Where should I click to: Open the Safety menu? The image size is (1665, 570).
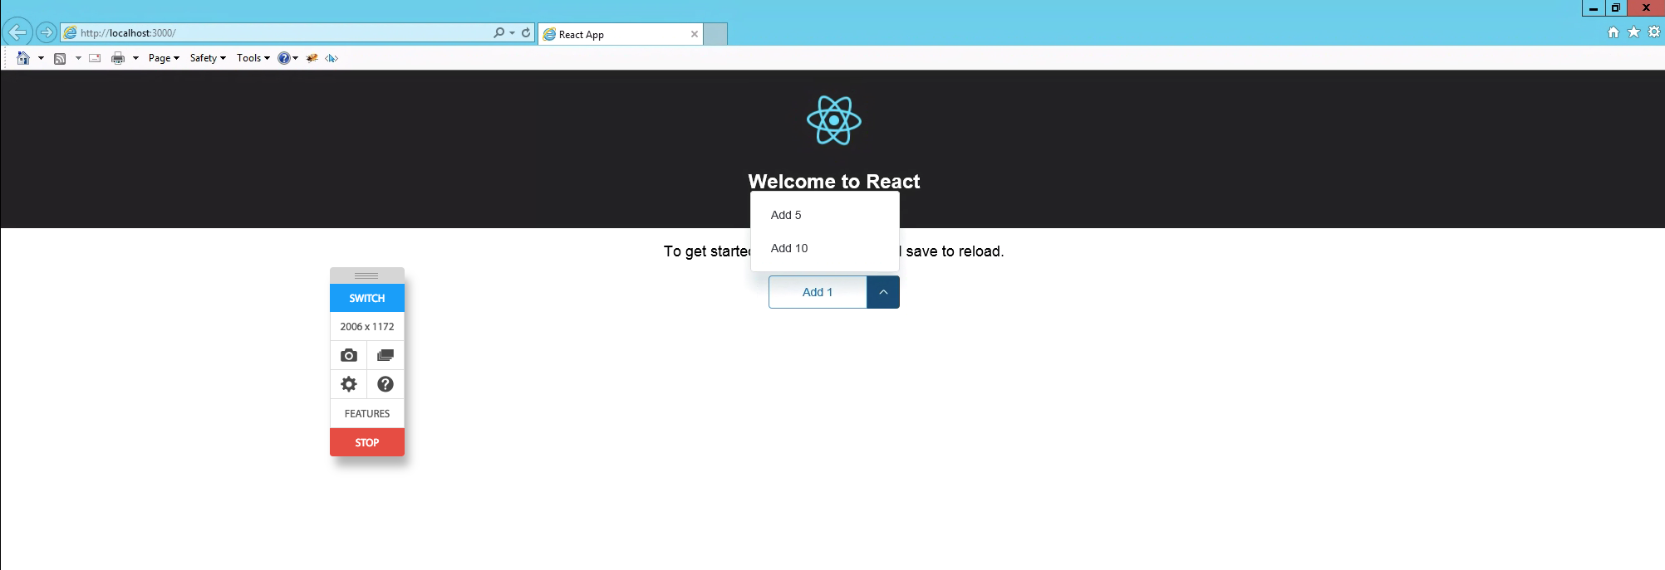point(208,58)
